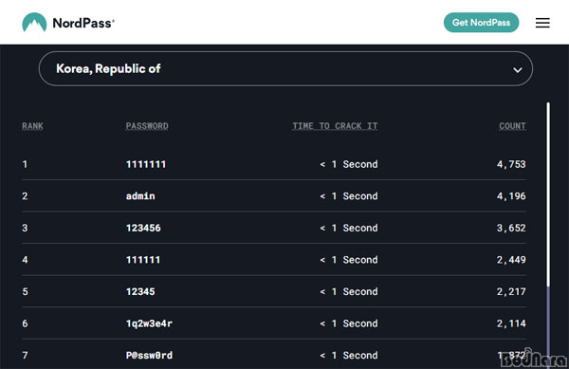Click the chevron arrow in country selector
The image size is (569, 369).
tap(518, 69)
